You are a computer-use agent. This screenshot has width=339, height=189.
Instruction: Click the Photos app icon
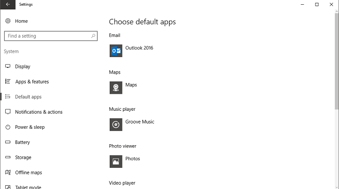116,161
